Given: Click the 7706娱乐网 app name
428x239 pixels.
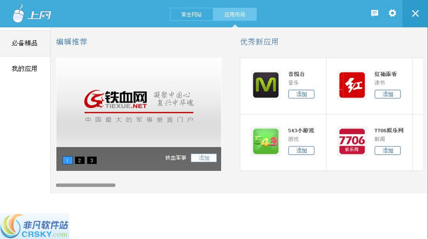Looking at the screenshot, I should [x=389, y=130].
